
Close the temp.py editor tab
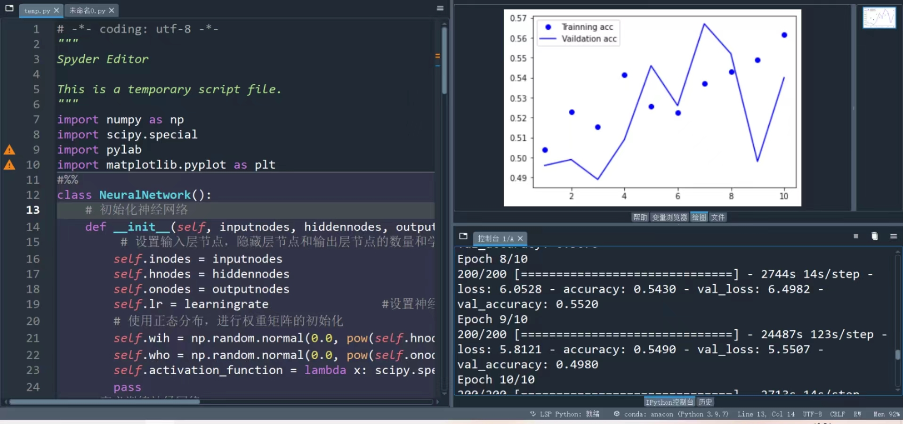(x=56, y=10)
